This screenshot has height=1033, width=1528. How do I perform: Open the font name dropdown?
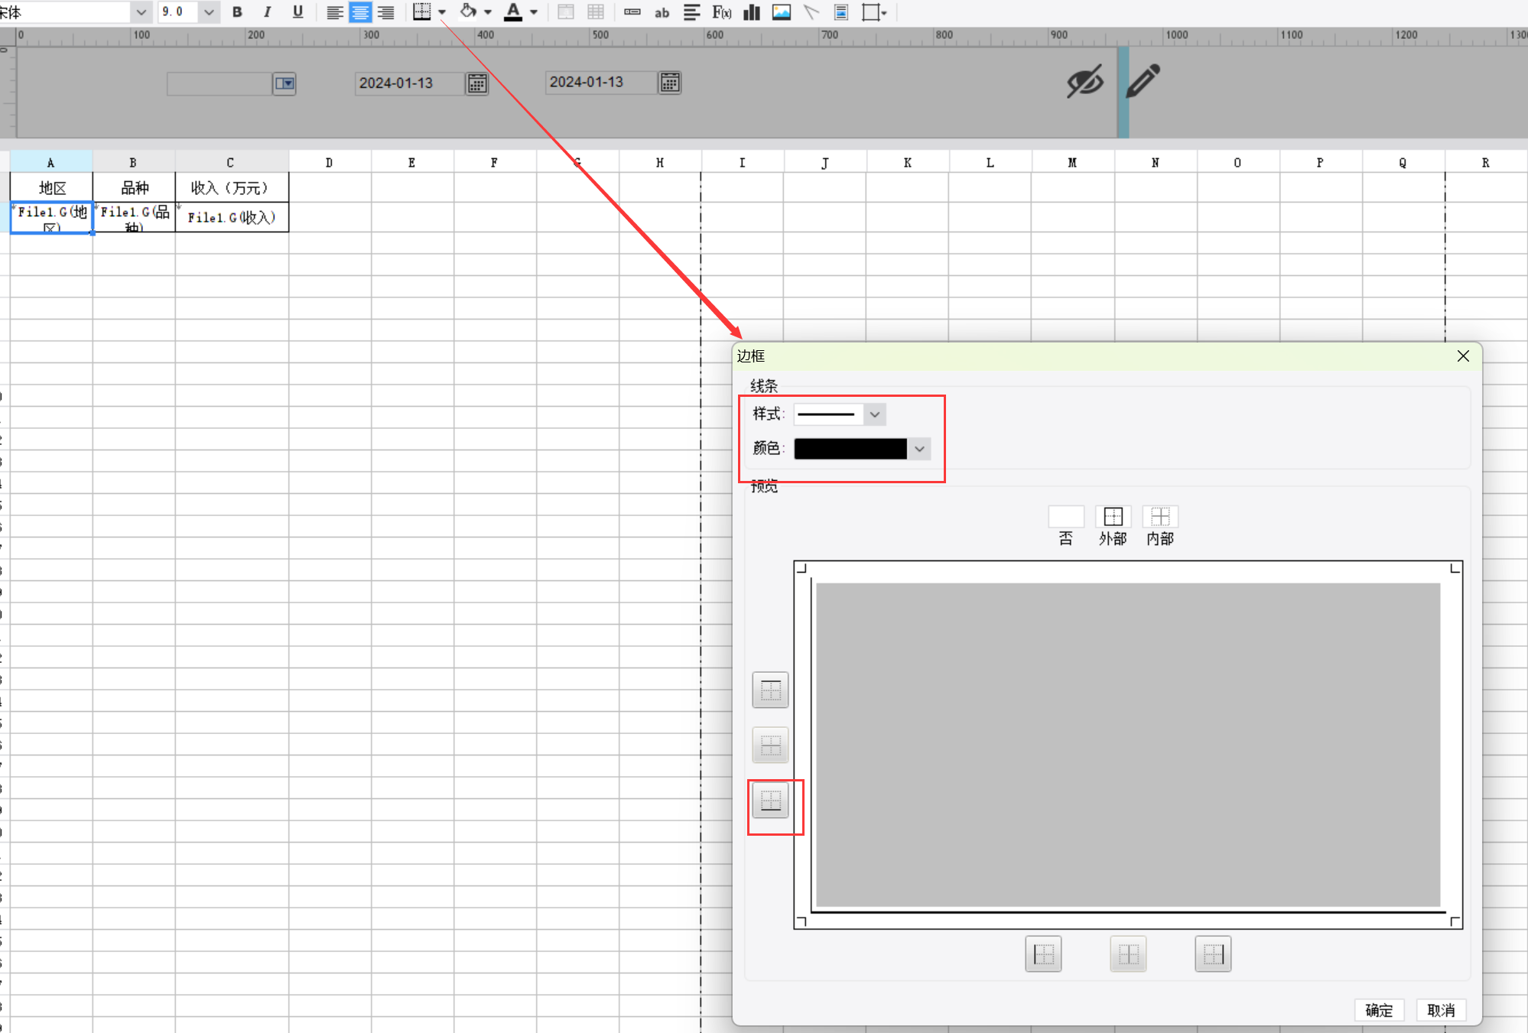click(141, 12)
